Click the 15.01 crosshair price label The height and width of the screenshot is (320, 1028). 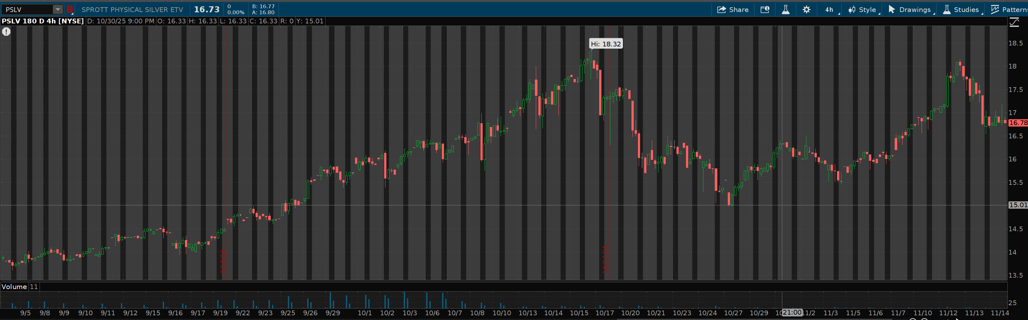coord(1018,205)
